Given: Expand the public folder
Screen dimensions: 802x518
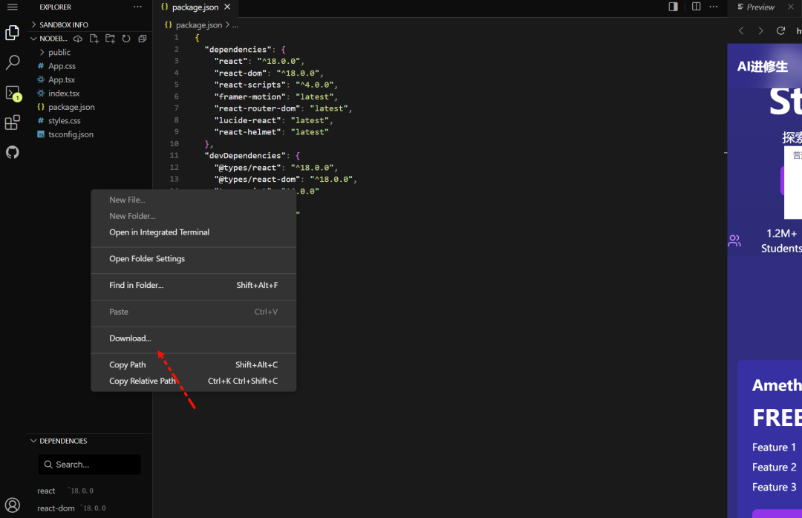Looking at the screenshot, I should coord(59,52).
